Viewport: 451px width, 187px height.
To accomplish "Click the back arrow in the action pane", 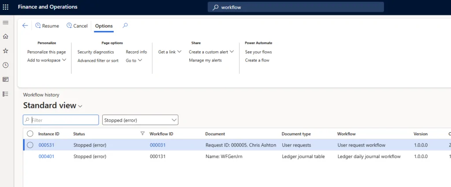I will pyautogui.click(x=25, y=26).
